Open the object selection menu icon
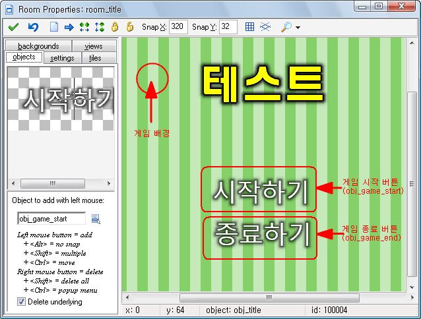The image size is (421, 319). (x=96, y=219)
